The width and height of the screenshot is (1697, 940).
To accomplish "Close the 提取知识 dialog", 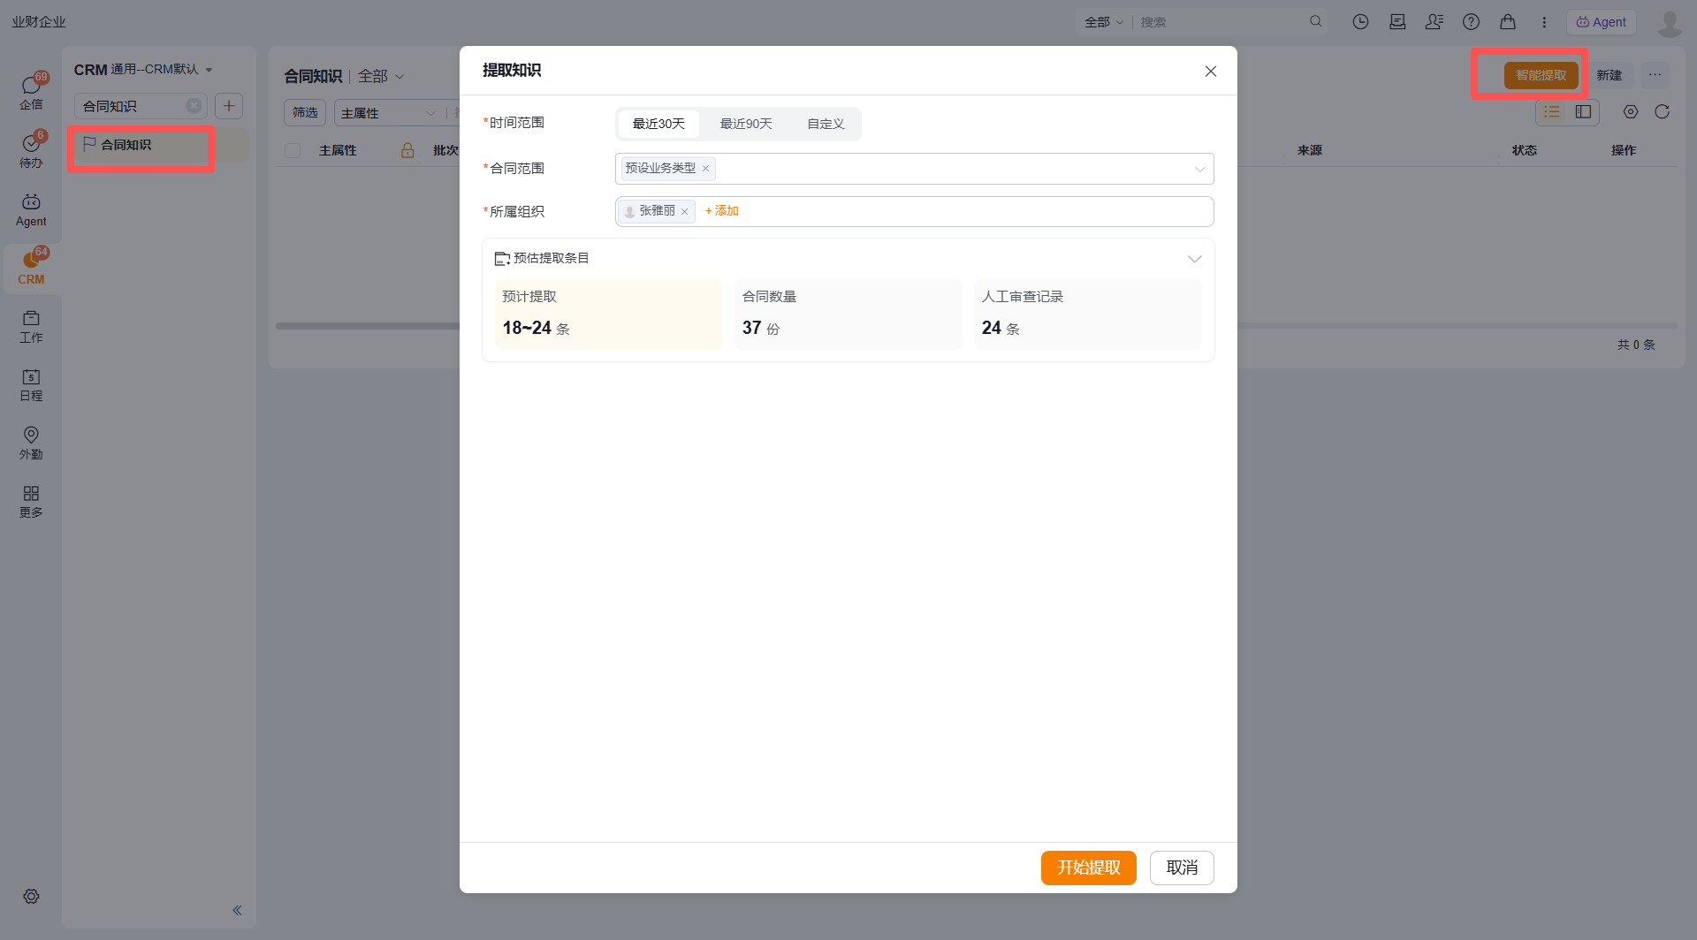I will [1211, 72].
